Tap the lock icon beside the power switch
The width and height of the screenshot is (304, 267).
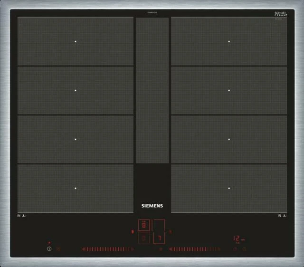tap(58, 248)
